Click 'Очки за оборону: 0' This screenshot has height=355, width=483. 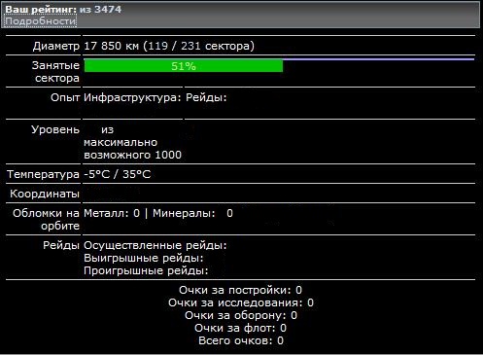241,315
